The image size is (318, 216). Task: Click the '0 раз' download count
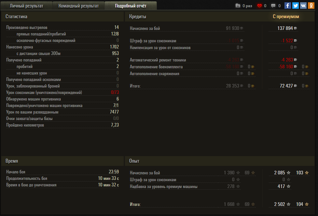(247, 6)
